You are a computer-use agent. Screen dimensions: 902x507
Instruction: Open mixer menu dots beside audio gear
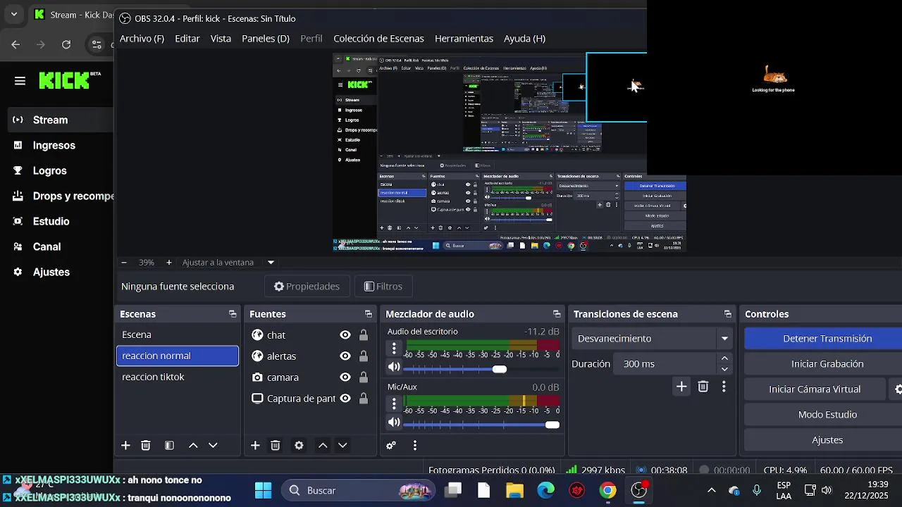[x=415, y=445]
